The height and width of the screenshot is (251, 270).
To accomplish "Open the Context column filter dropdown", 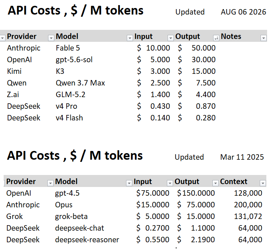I will click(263, 183).
